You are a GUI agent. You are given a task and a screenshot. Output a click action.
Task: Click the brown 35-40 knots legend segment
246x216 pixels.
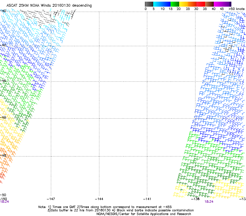point(209,4)
